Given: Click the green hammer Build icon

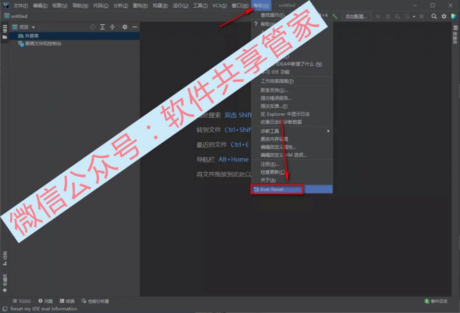Looking at the screenshot, I should point(335,17).
